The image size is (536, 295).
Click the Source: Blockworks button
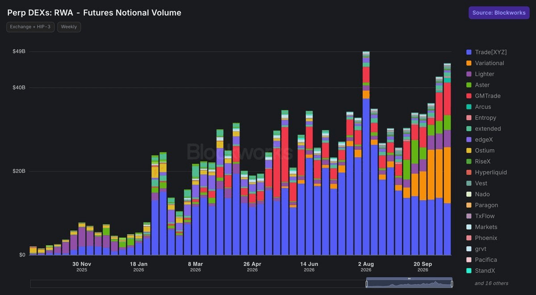pyautogui.click(x=499, y=13)
